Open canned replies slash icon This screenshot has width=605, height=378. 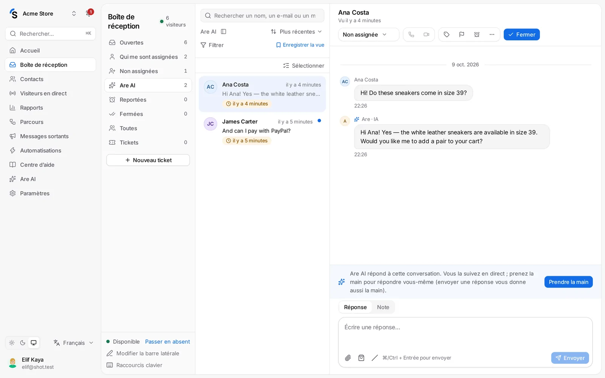pyautogui.click(x=375, y=358)
